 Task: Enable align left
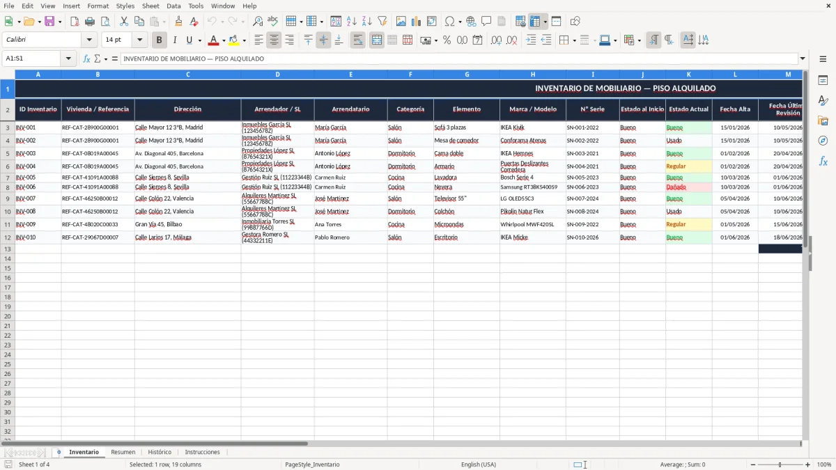pos(258,40)
